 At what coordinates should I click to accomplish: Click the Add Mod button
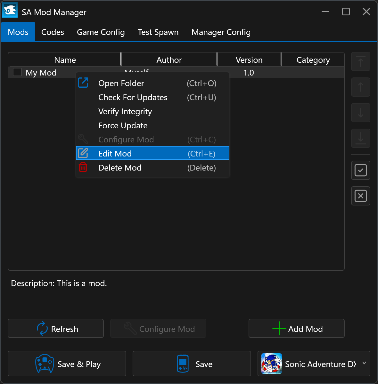(x=296, y=329)
